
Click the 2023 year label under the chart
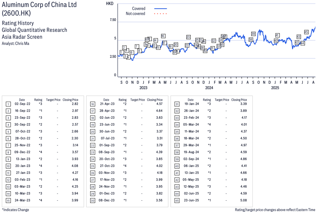point(143,88)
